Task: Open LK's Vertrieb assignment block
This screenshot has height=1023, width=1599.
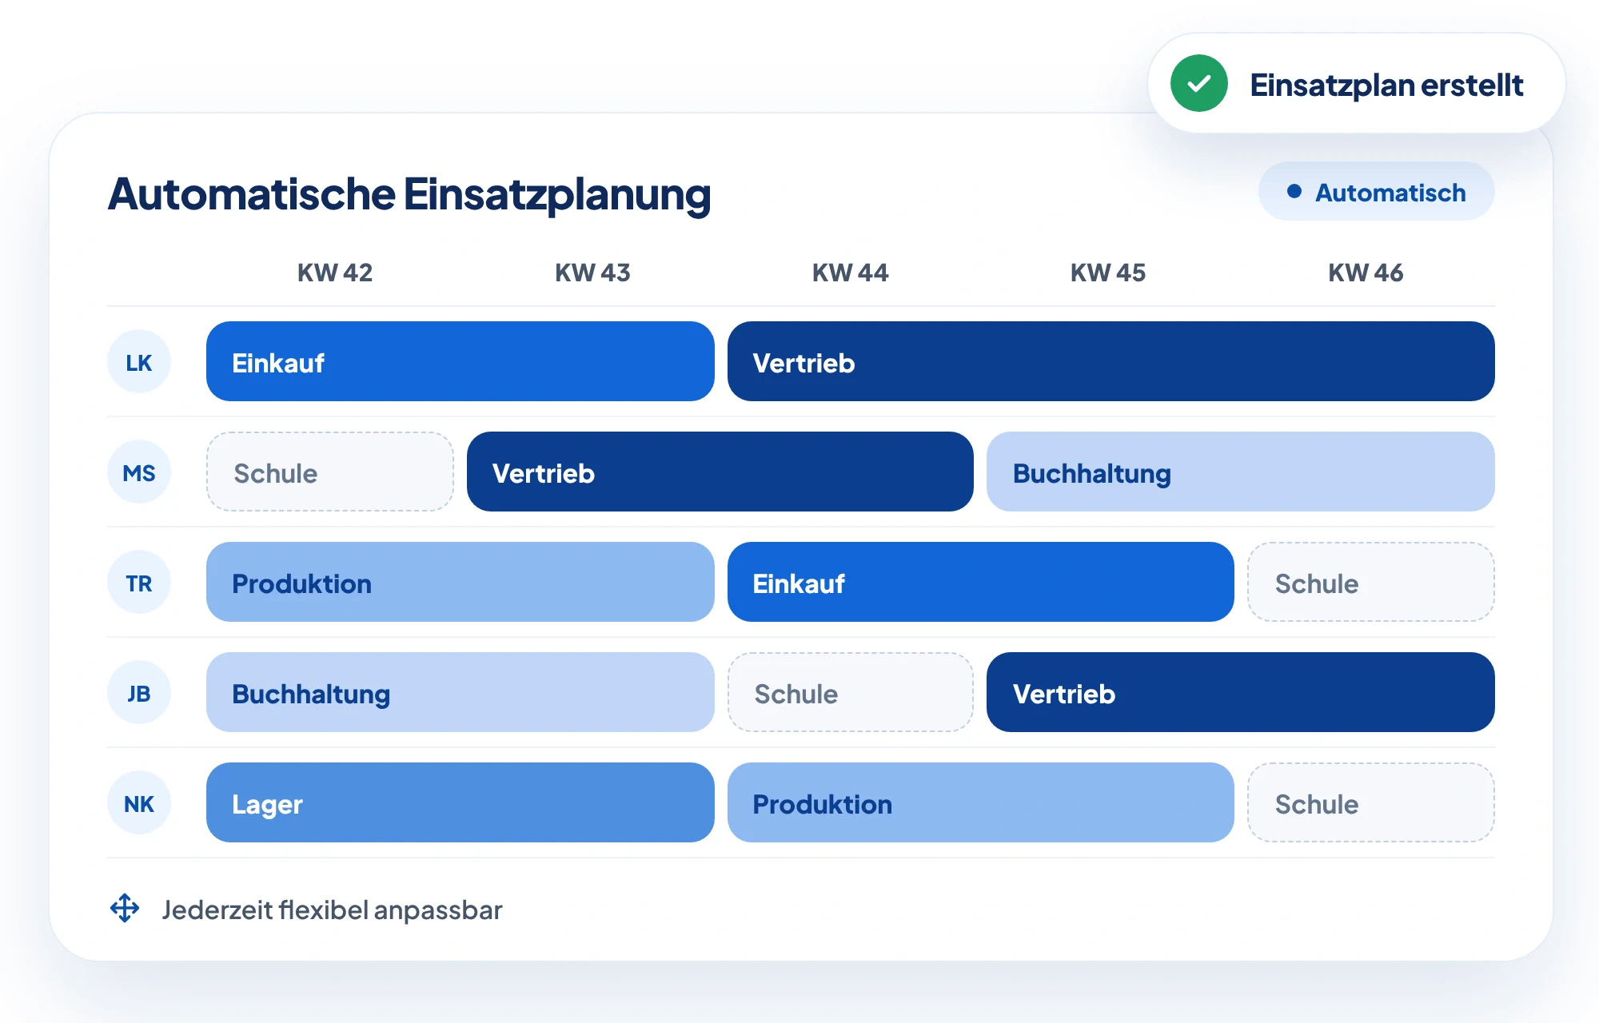Action: pyautogui.click(x=1111, y=361)
